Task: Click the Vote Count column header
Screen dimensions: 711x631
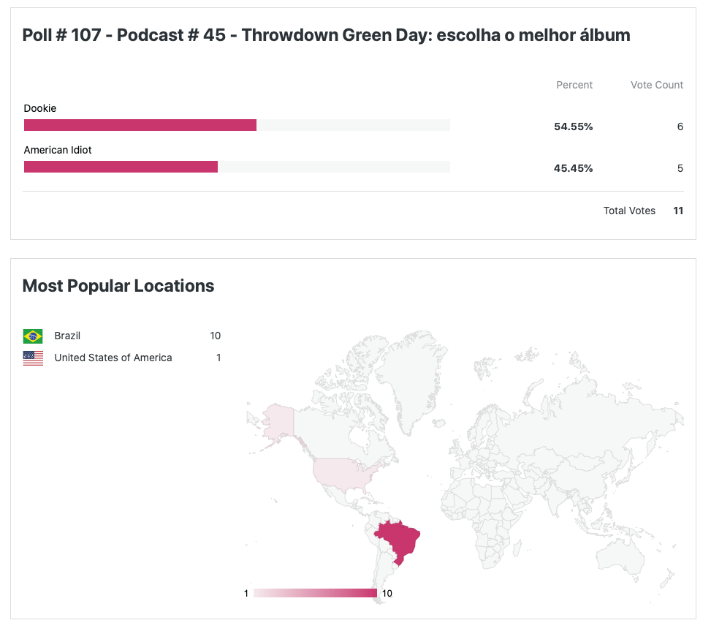Action: click(657, 85)
